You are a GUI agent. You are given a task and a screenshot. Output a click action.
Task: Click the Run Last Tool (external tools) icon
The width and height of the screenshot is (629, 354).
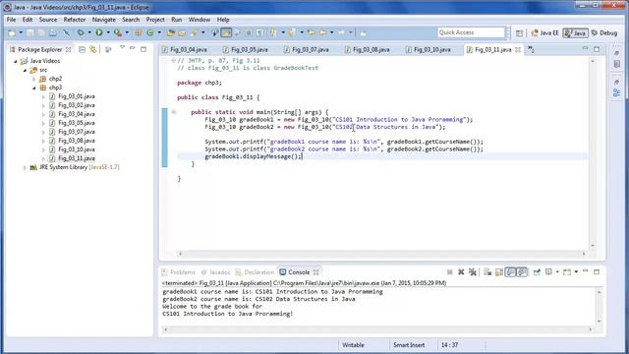click(x=117, y=32)
